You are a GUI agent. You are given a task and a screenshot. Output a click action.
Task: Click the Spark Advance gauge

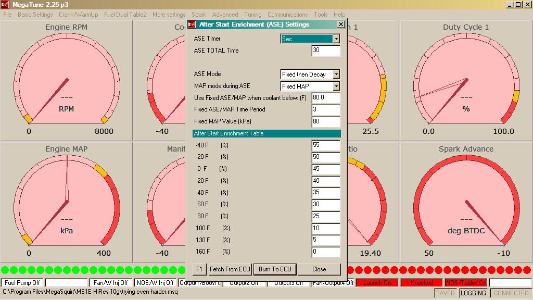click(x=466, y=203)
